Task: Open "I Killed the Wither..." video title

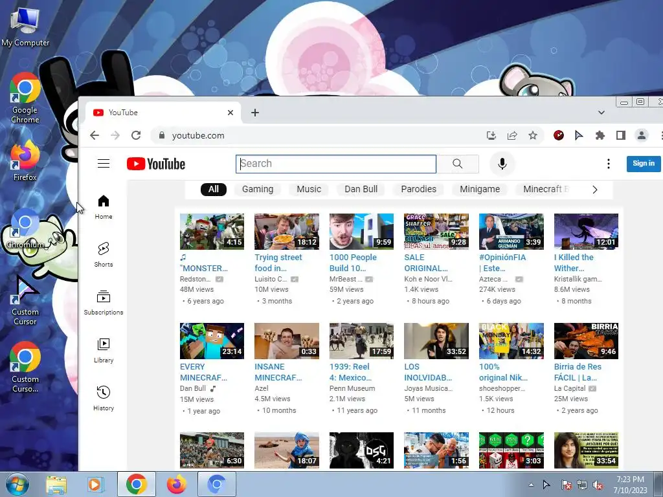Action: pyautogui.click(x=574, y=263)
